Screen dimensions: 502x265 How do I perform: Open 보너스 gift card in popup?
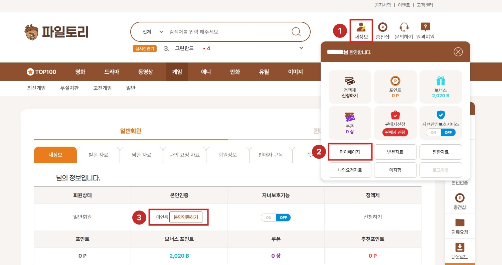[441, 87]
